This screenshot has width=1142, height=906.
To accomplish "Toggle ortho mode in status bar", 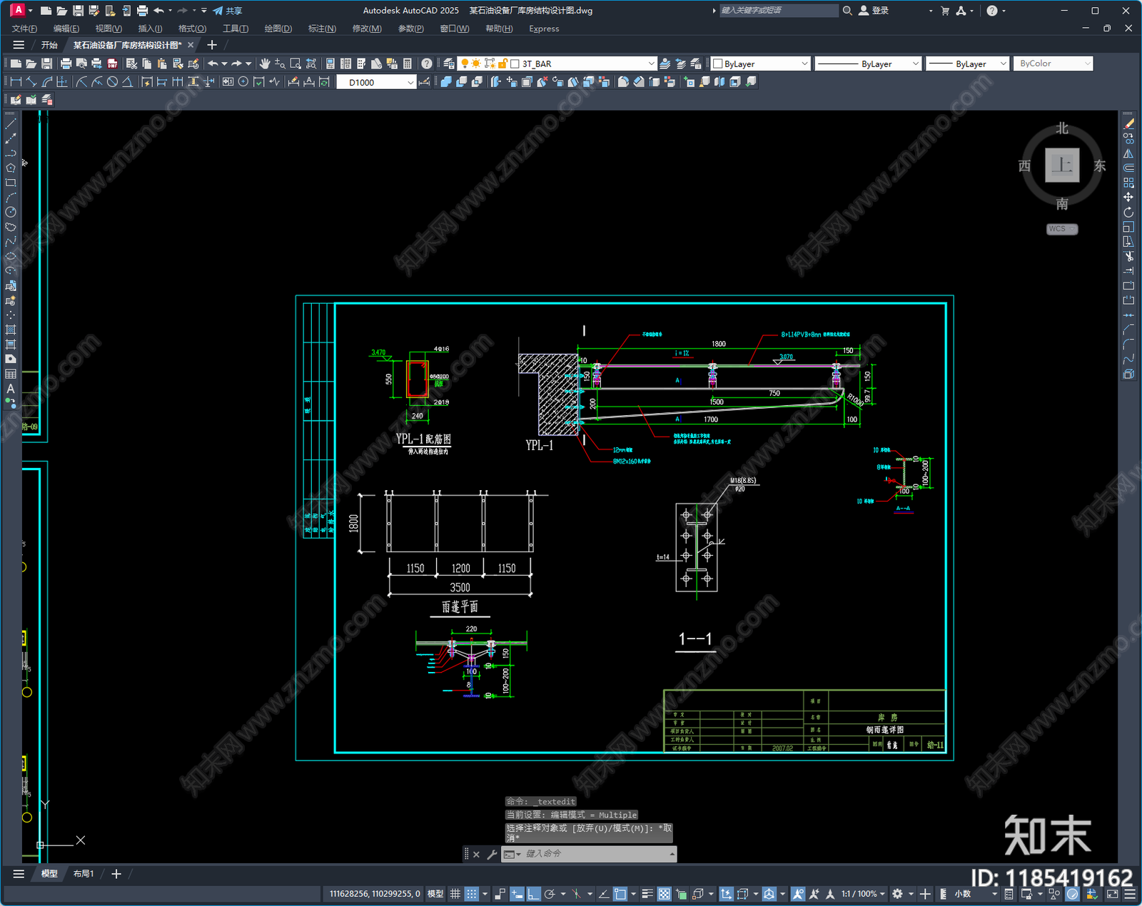I will coord(533,894).
